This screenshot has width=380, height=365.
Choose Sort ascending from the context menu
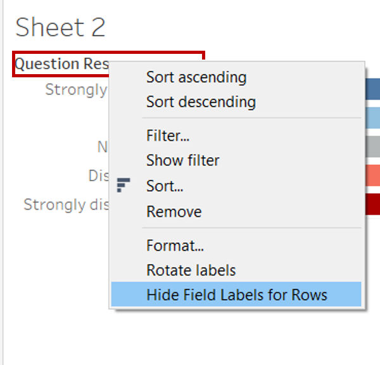click(196, 77)
